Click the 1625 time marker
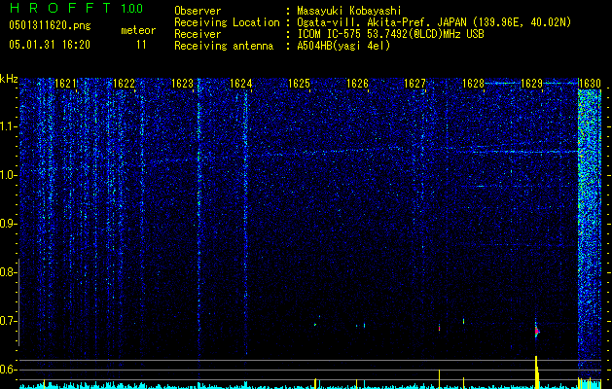 pyautogui.click(x=299, y=84)
